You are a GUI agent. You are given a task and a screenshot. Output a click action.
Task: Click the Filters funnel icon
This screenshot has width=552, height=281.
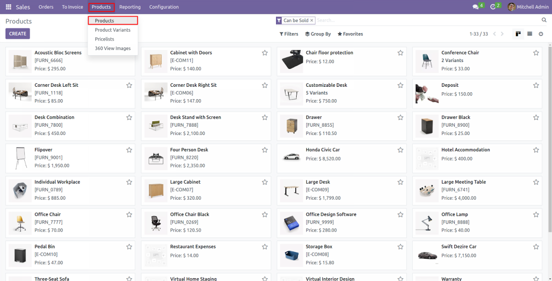click(281, 34)
